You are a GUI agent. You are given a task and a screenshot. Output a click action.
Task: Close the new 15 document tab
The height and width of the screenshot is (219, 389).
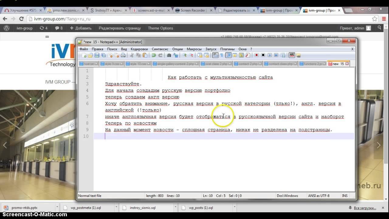click(347, 64)
